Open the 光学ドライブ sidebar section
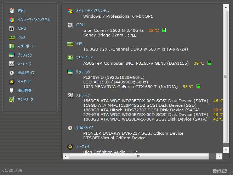Image resolution: width=233 pixels, height=175 pixels. (26, 73)
